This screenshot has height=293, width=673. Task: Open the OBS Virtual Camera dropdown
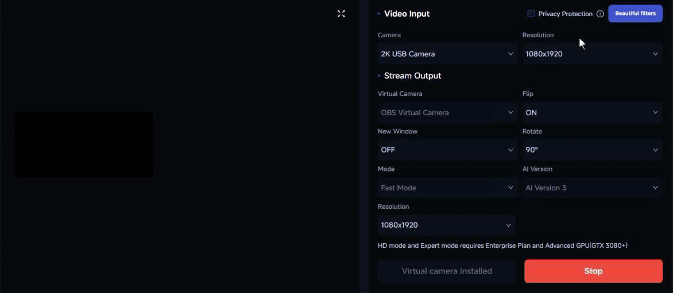tap(447, 113)
